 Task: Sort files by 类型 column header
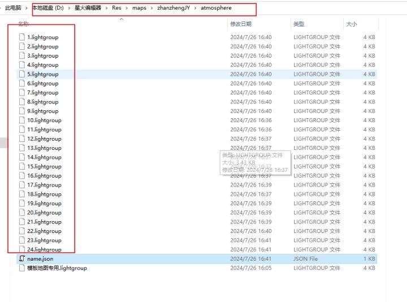(x=298, y=24)
